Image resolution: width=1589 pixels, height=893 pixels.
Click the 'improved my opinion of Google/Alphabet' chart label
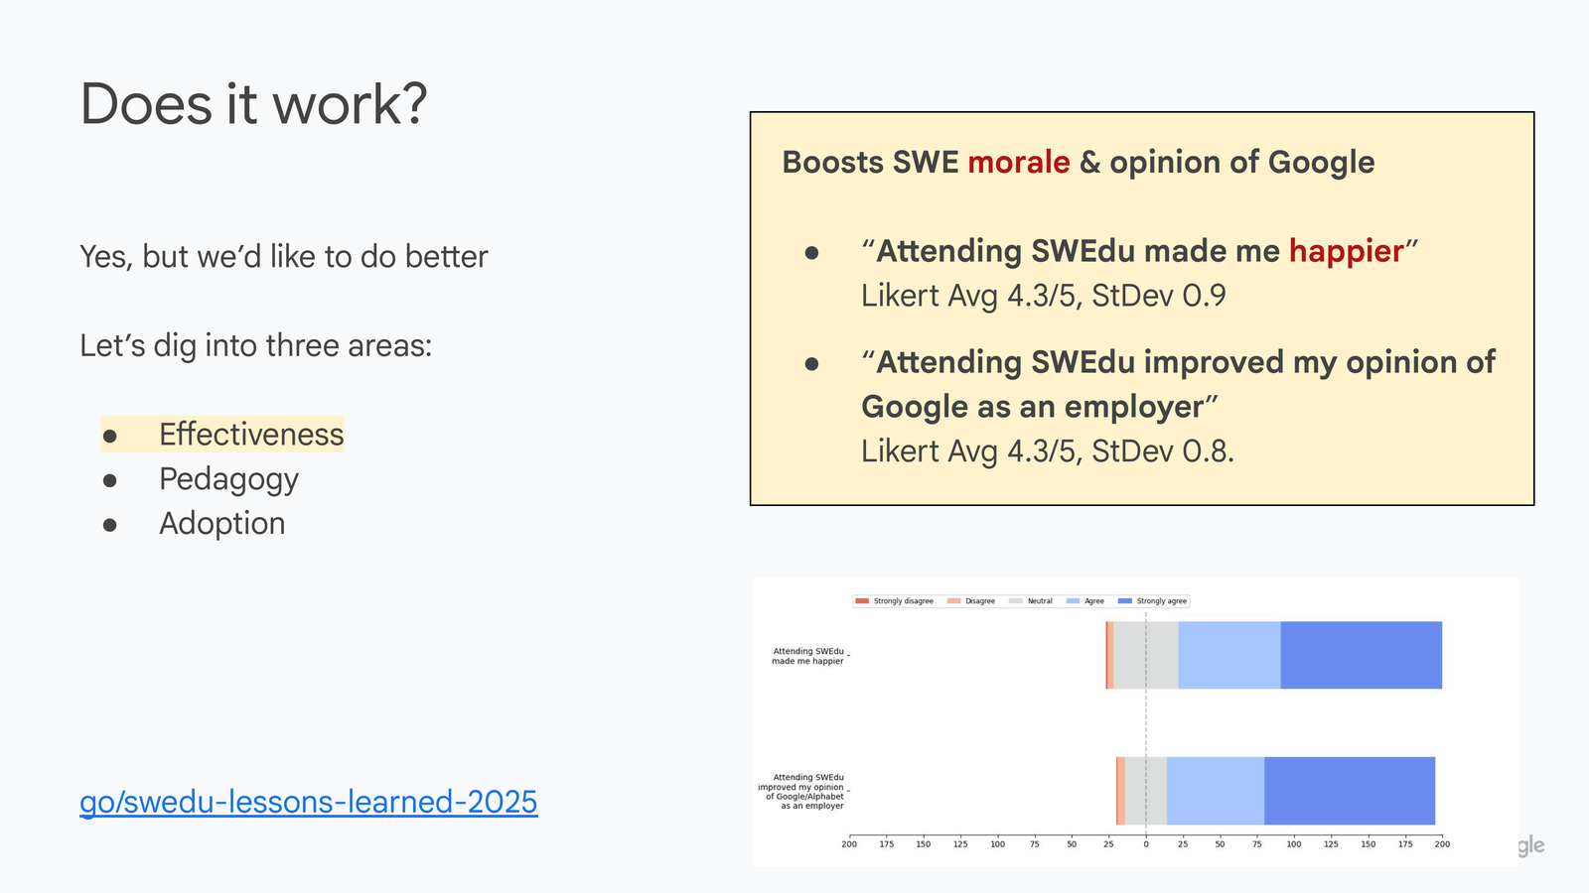point(800,792)
